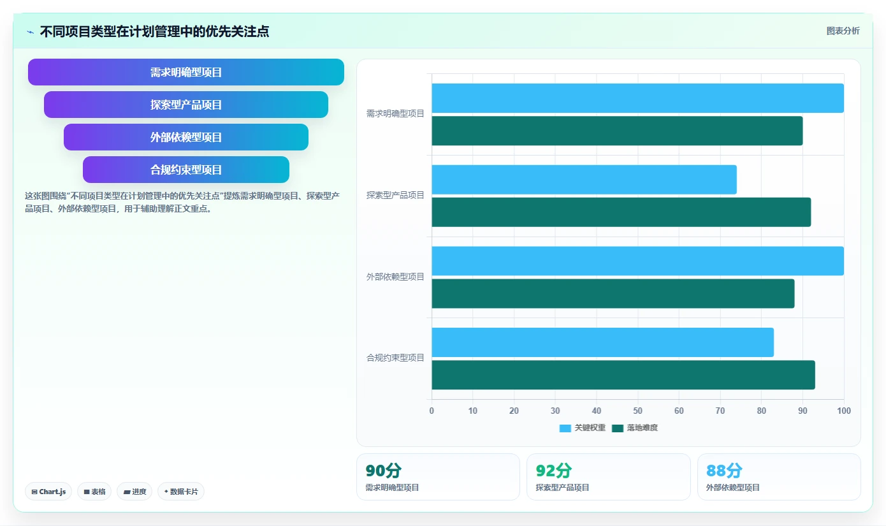
Task: Click the 需求明确型项目 y-axis label
Action: [x=395, y=114]
